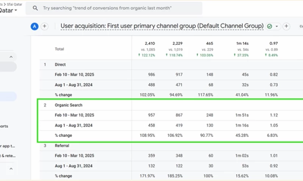Open the User acquisition report title
Screen dimensions: 303x181
162,26
